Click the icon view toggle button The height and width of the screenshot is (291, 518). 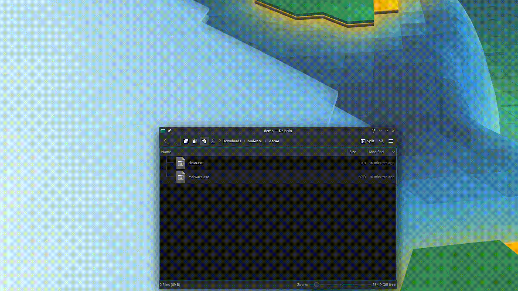click(x=185, y=141)
